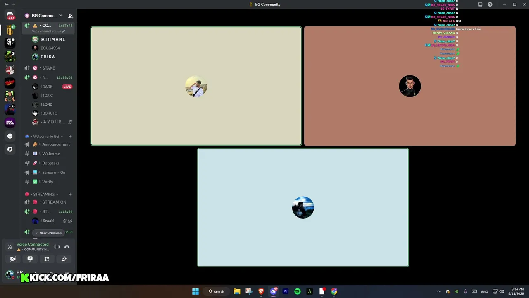Switch ENG input language in the tray

tap(484, 291)
